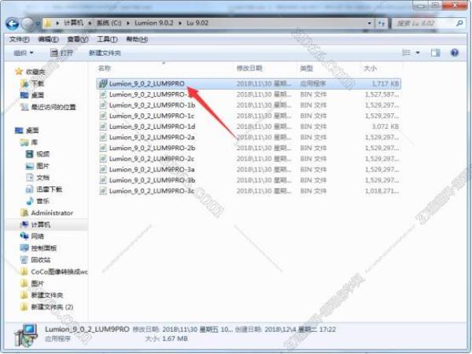Click the folder icon in address bar
Screen dimensions: 472x354
[47, 23]
